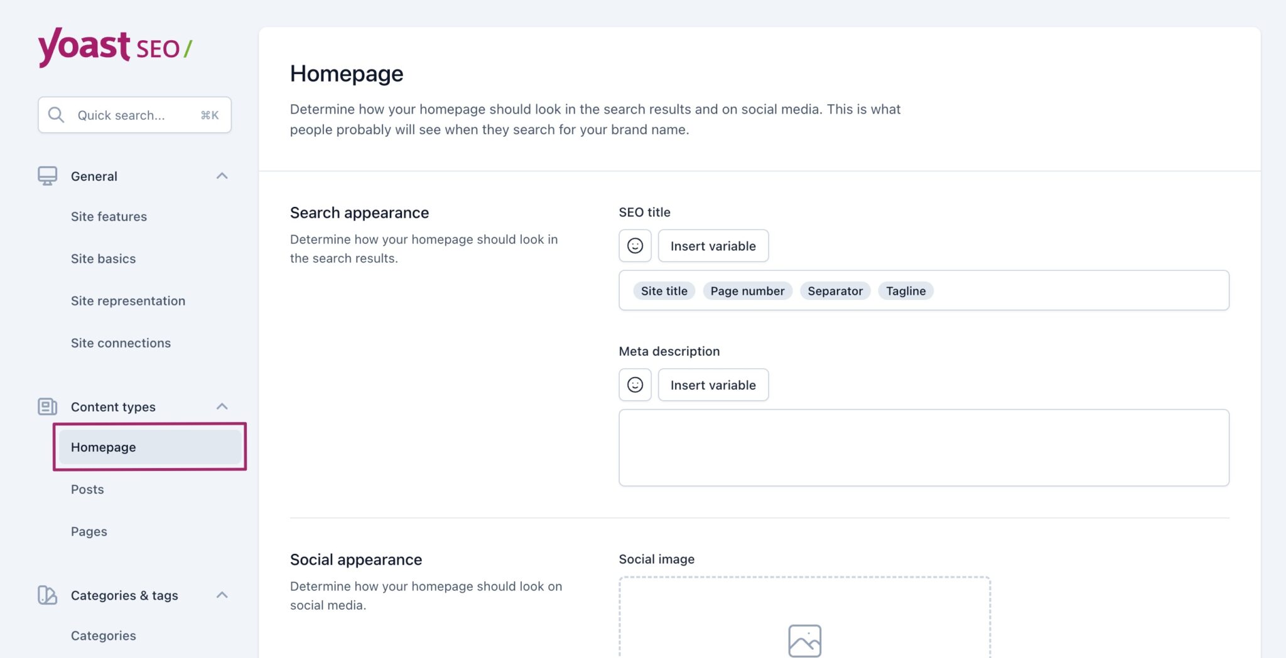Collapse the General sidebar section
The height and width of the screenshot is (658, 1286).
coord(222,176)
